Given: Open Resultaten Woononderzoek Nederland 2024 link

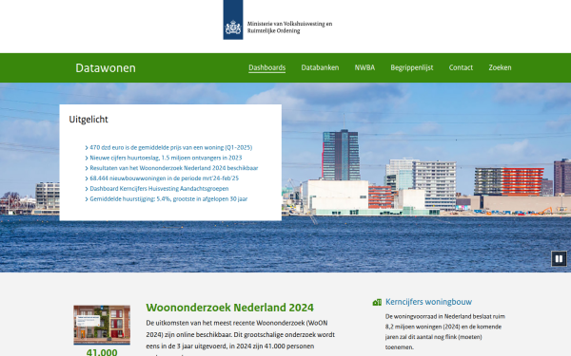Looking at the screenshot, I should [174, 168].
